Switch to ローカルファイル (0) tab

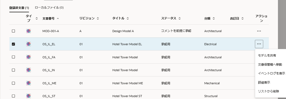point(49,8)
